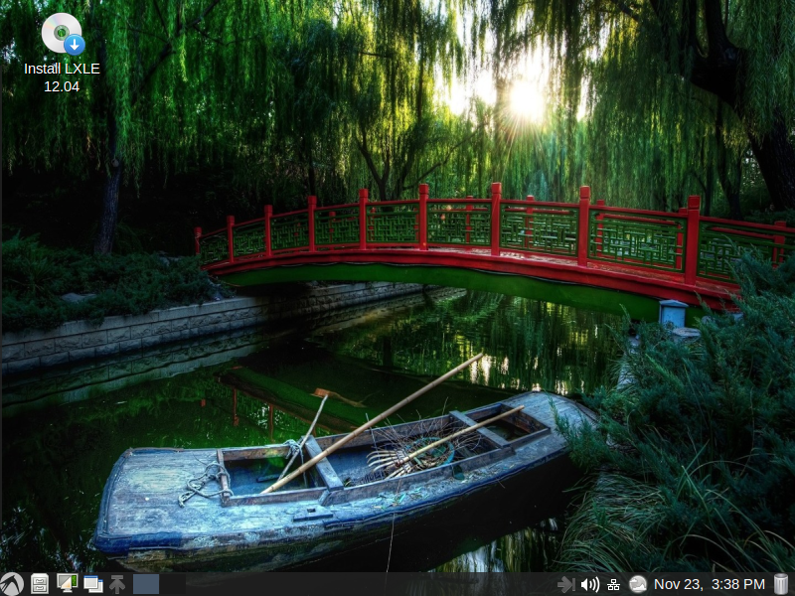Click the stone canal wall on the wallpaper
795x596 pixels.
pos(129,333)
